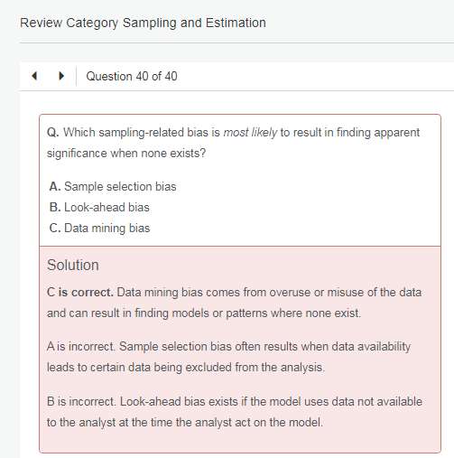
Task: Click the bold letter 'B.' option marker
Action: (55, 208)
